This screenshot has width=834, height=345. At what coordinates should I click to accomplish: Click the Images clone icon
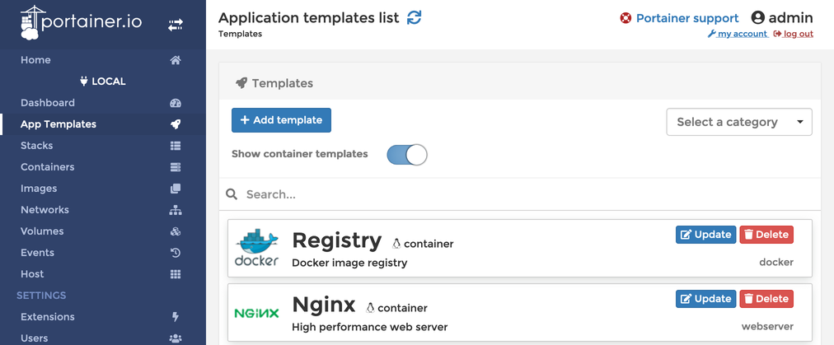click(176, 189)
